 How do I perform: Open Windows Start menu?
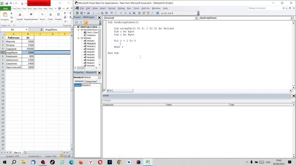pos(4,162)
